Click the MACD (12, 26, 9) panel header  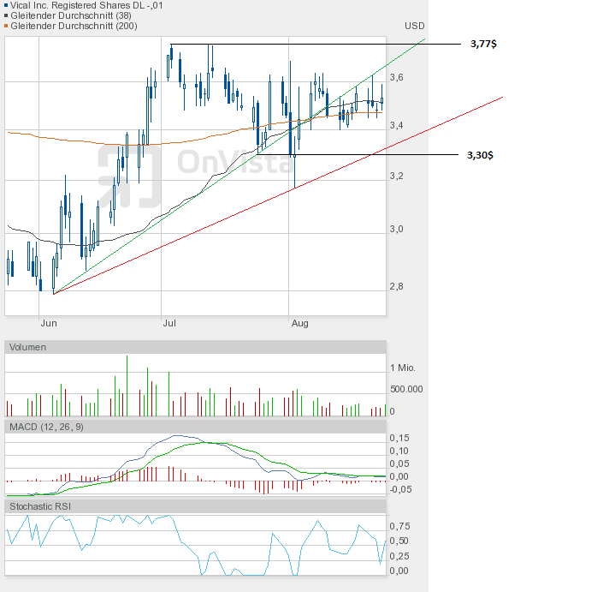click(46, 426)
